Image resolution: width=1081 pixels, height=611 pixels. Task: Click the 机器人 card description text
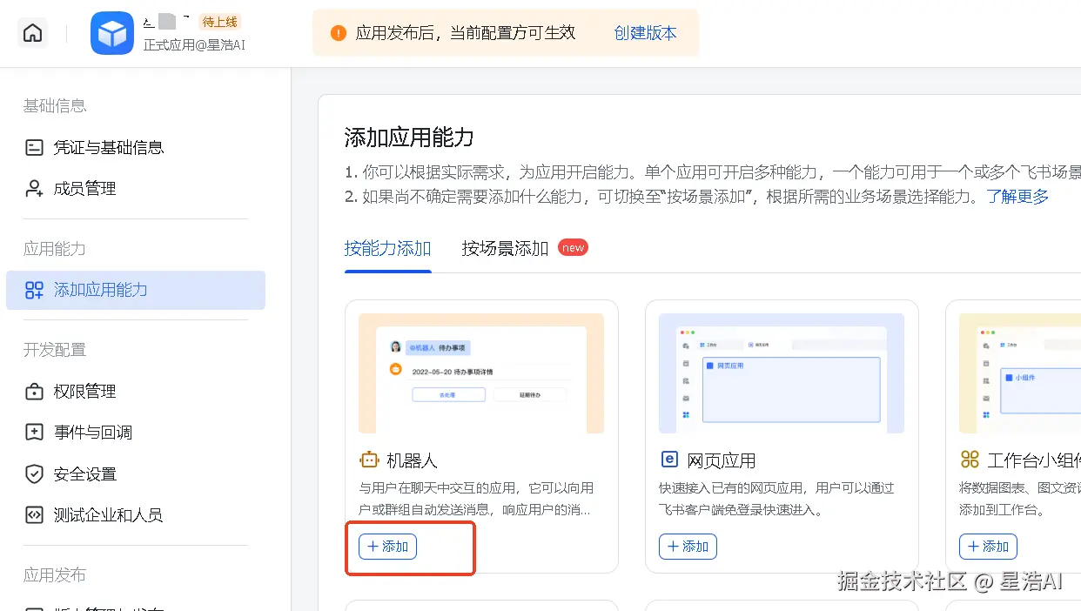tap(477, 499)
